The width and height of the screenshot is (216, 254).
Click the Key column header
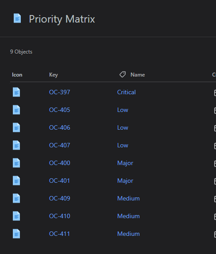(x=54, y=75)
